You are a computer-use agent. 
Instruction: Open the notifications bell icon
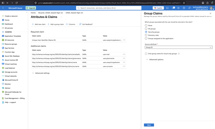[x=173, y=8]
